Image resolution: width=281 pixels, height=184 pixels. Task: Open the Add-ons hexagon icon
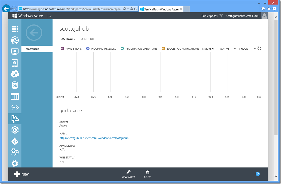15,152
